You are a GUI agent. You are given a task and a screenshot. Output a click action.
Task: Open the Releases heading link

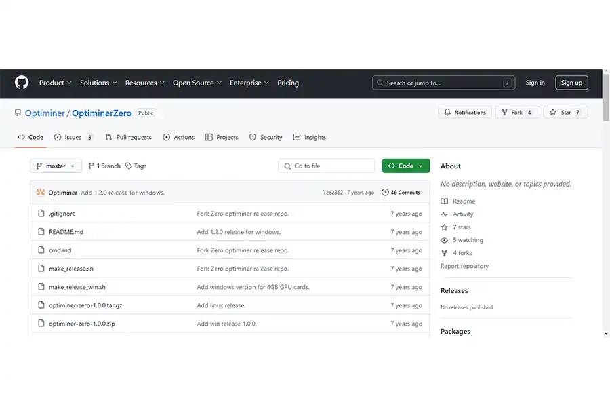pyautogui.click(x=454, y=290)
